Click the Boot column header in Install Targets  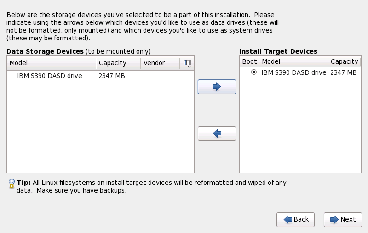[249, 61]
